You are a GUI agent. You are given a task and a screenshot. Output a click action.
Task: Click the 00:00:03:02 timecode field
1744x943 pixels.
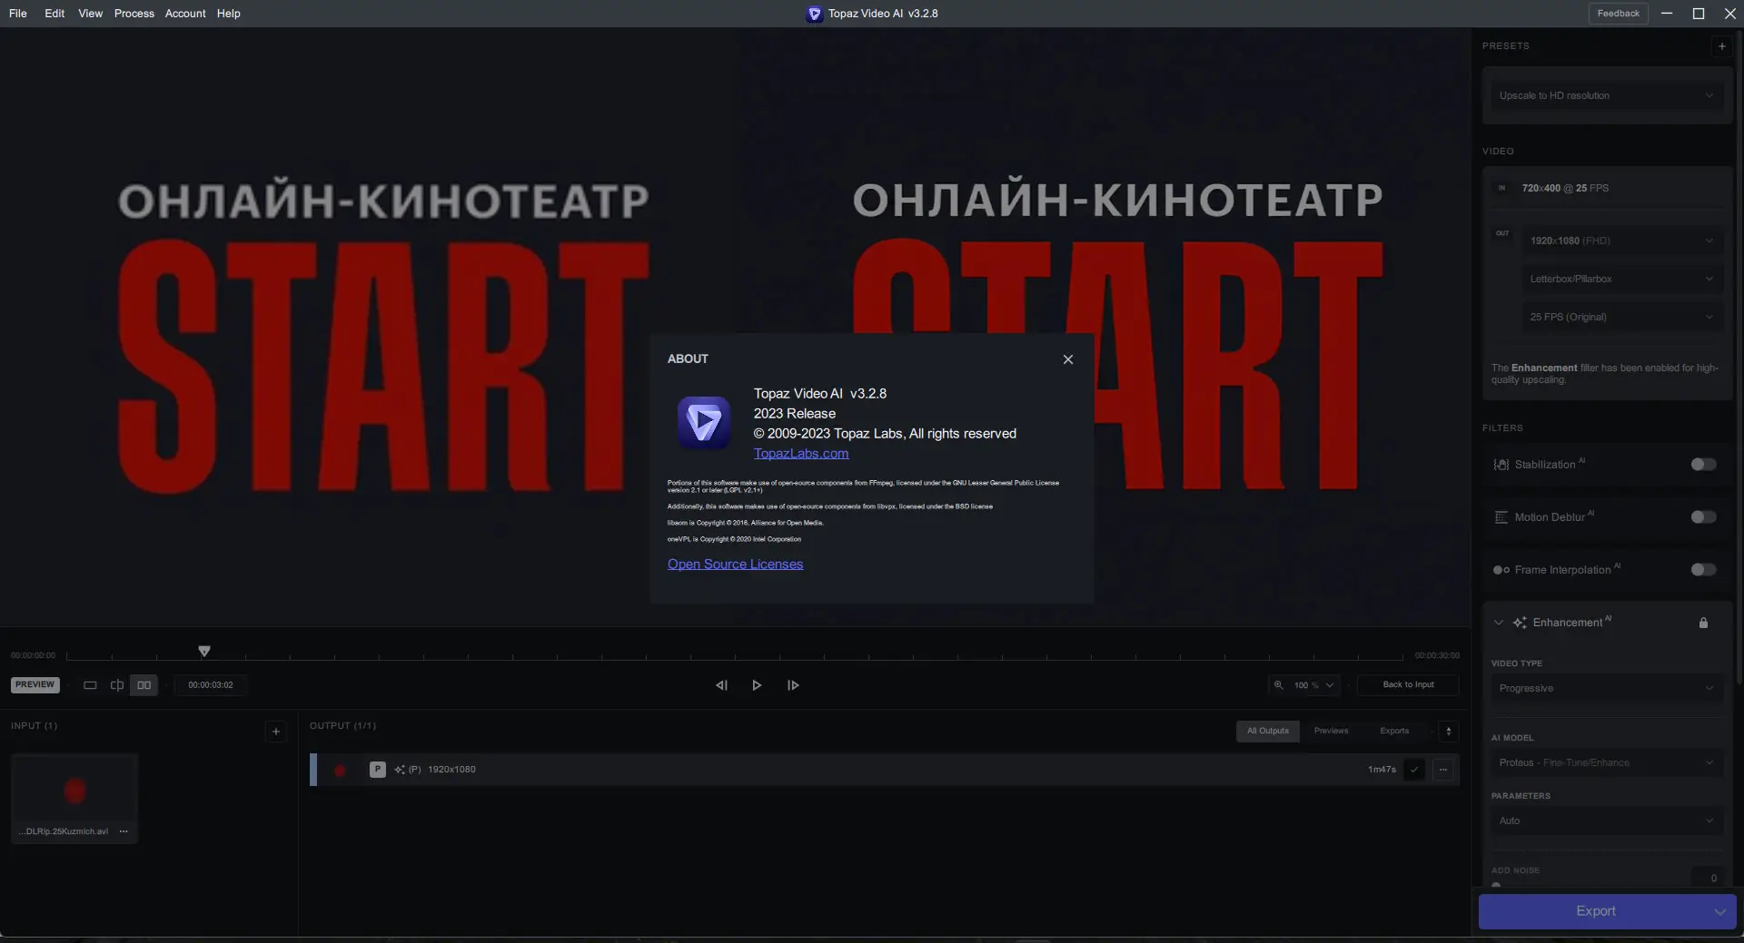click(211, 685)
